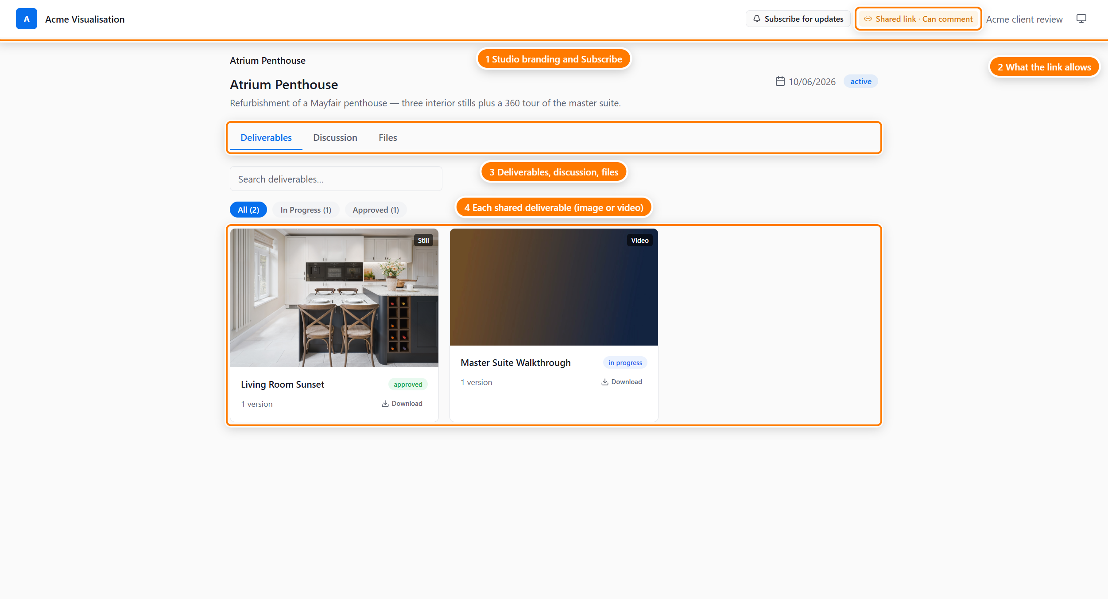Click the Still label on the thumbnail
The image size is (1108, 599).
423,240
